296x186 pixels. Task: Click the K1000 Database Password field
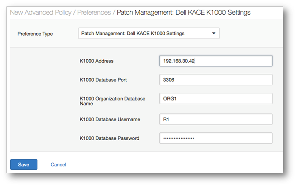[216, 138]
